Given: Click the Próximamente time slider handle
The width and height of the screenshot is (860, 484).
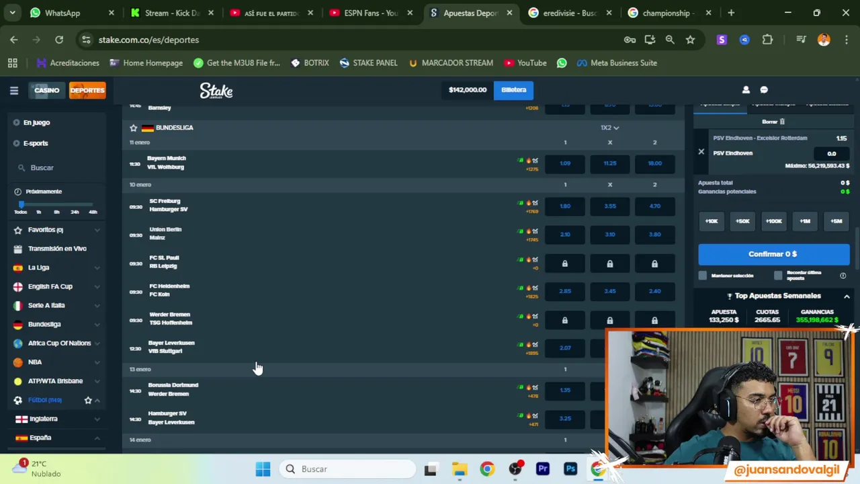Looking at the screenshot, I should (21, 204).
